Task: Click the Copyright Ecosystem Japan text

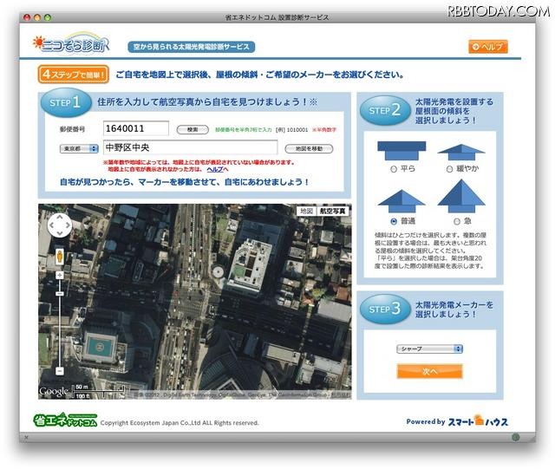Action: (x=180, y=423)
